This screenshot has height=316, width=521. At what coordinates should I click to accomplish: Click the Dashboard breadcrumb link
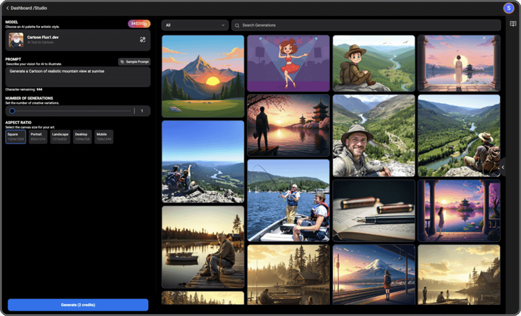(x=22, y=8)
